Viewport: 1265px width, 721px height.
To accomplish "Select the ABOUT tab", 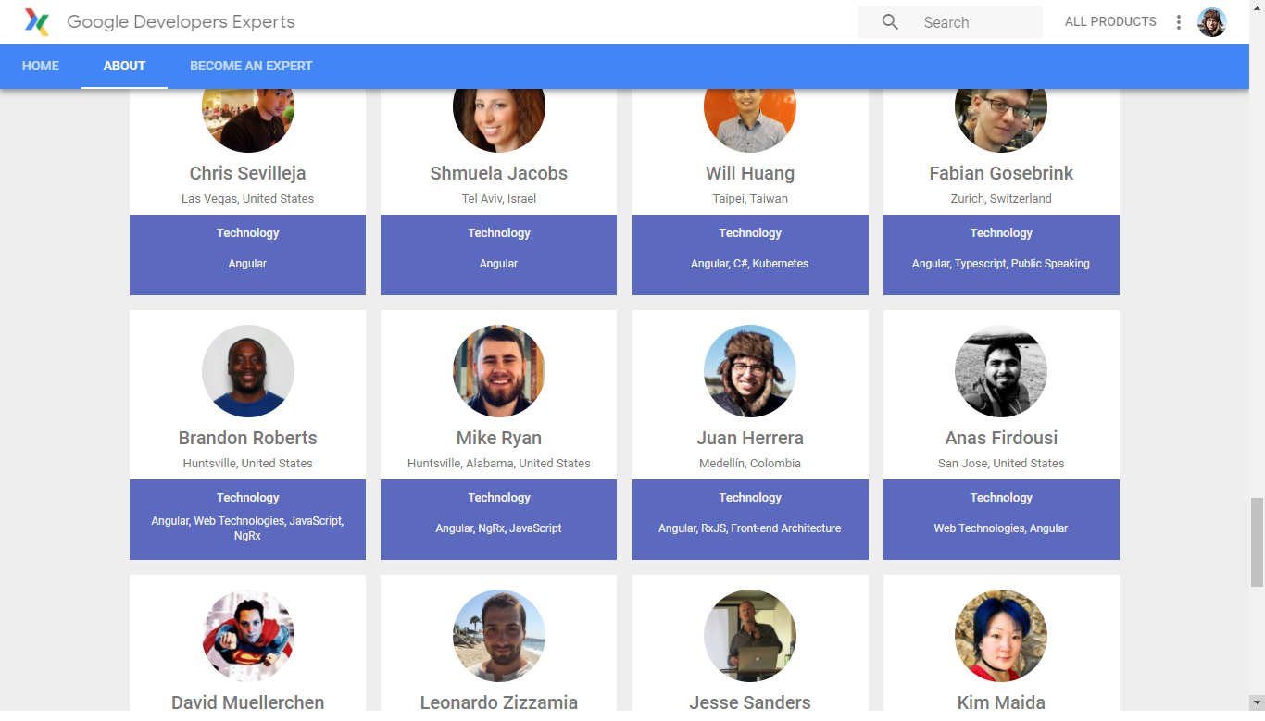I will [124, 66].
